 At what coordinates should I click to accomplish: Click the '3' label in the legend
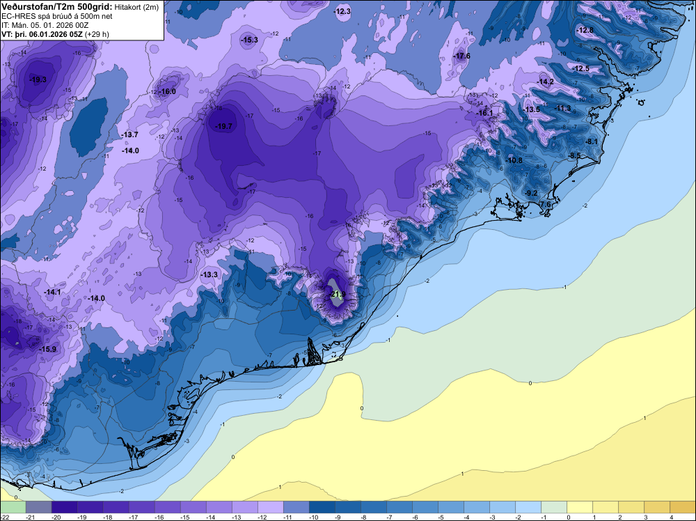point(645,517)
